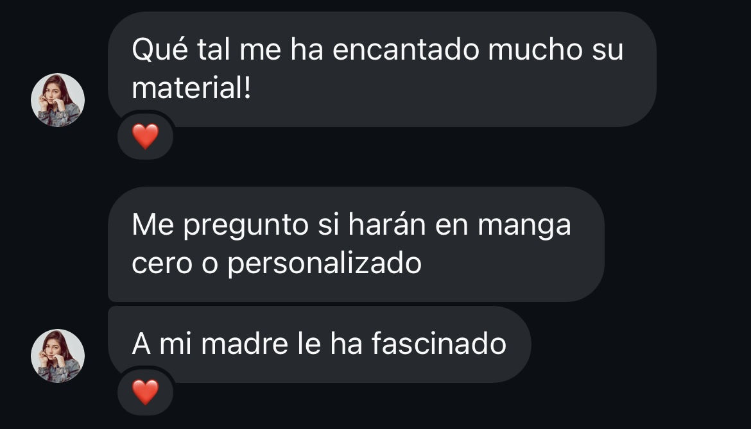751x429 pixels.
Task: Select the 'A mi madre le ha fascinado' bubble
Action: pyautogui.click(x=320, y=344)
